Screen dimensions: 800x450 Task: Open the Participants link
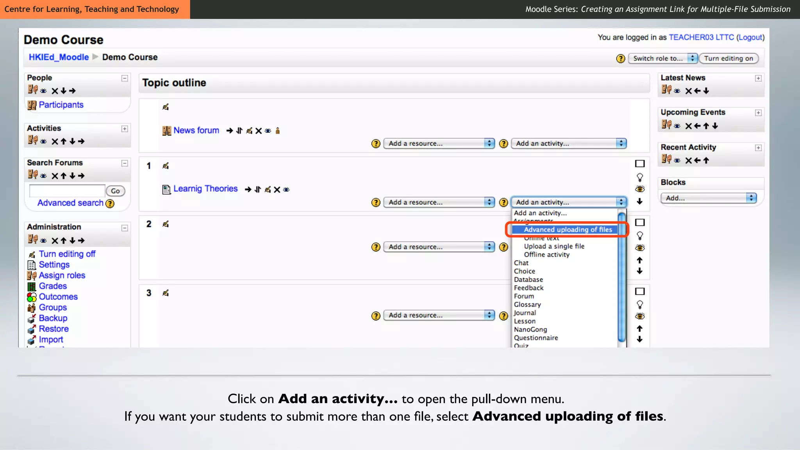(61, 105)
